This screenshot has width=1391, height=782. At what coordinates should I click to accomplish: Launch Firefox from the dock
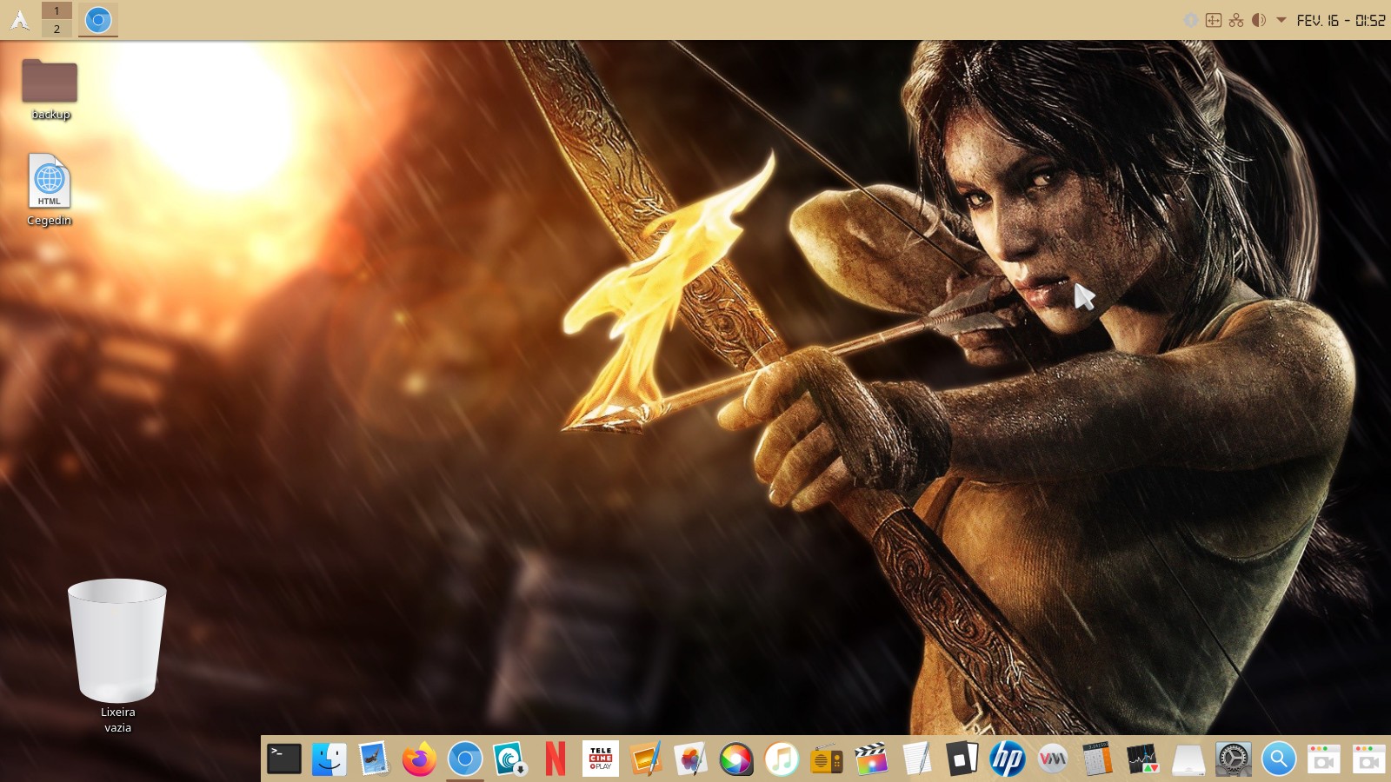(420, 759)
